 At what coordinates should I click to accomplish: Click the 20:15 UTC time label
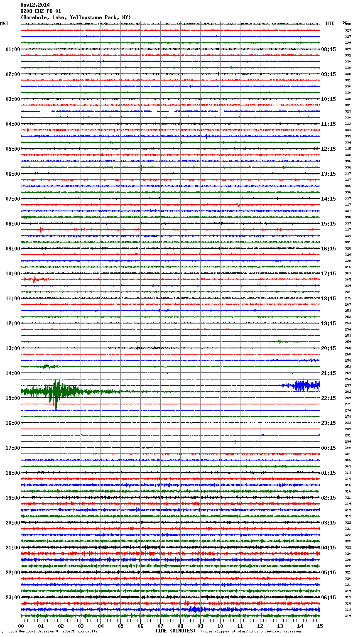click(x=328, y=348)
